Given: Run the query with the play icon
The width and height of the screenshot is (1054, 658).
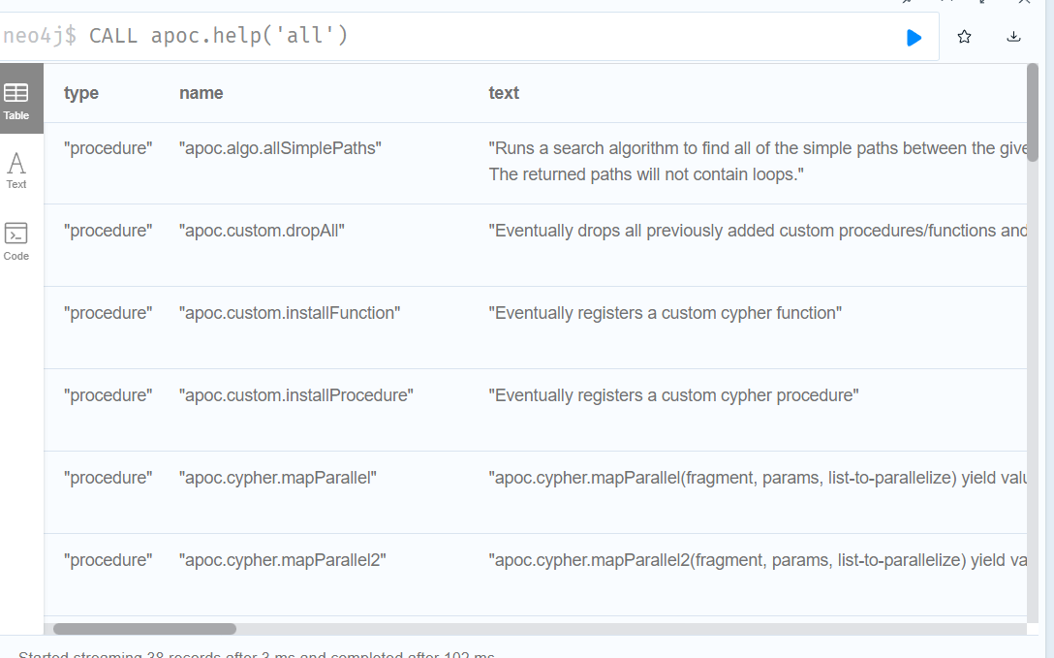Looking at the screenshot, I should pyautogui.click(x=914, y=38).
